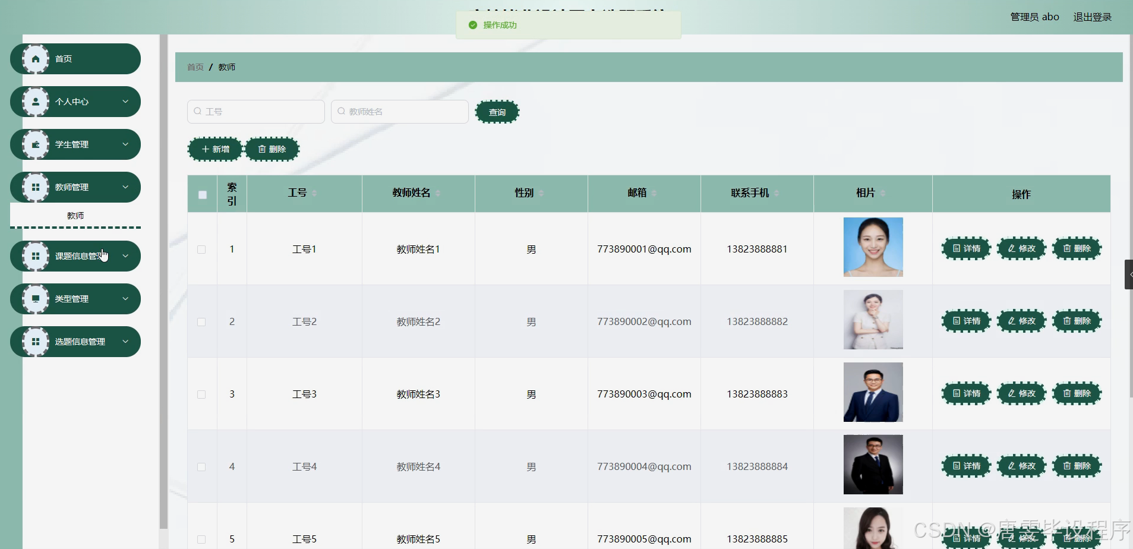
Task: Click the search icon in 教师姓名 field
Action: 342,111
